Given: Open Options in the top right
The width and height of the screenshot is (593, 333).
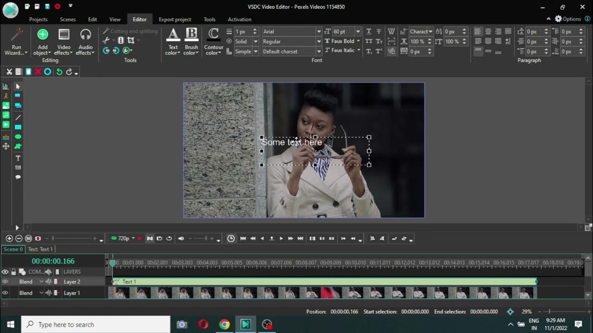Looking at the screenshot, I should (568, 19).
